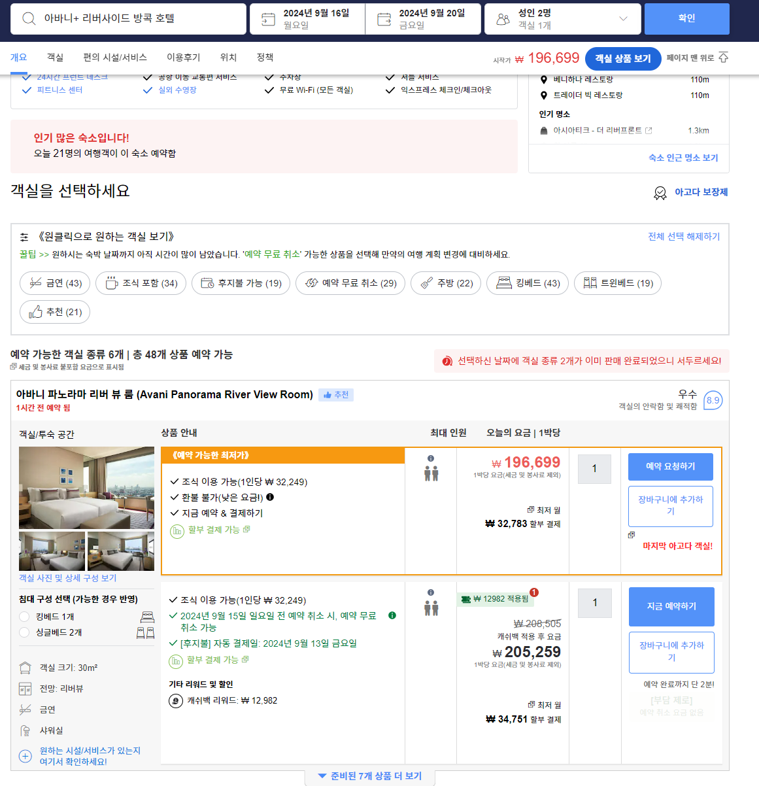Screen dimensions: 759x786
Task: Select the 킹베드 1개 radio button
Action: [24, 617]
